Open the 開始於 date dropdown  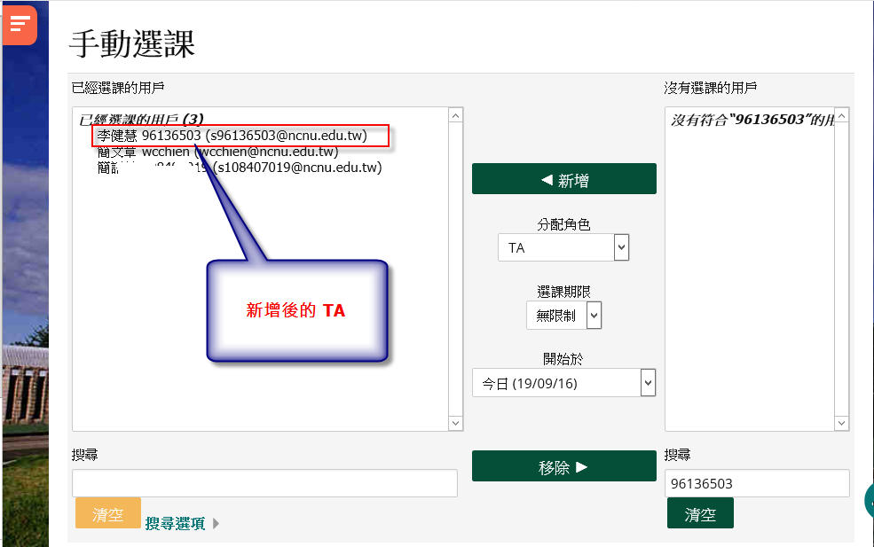563,383
